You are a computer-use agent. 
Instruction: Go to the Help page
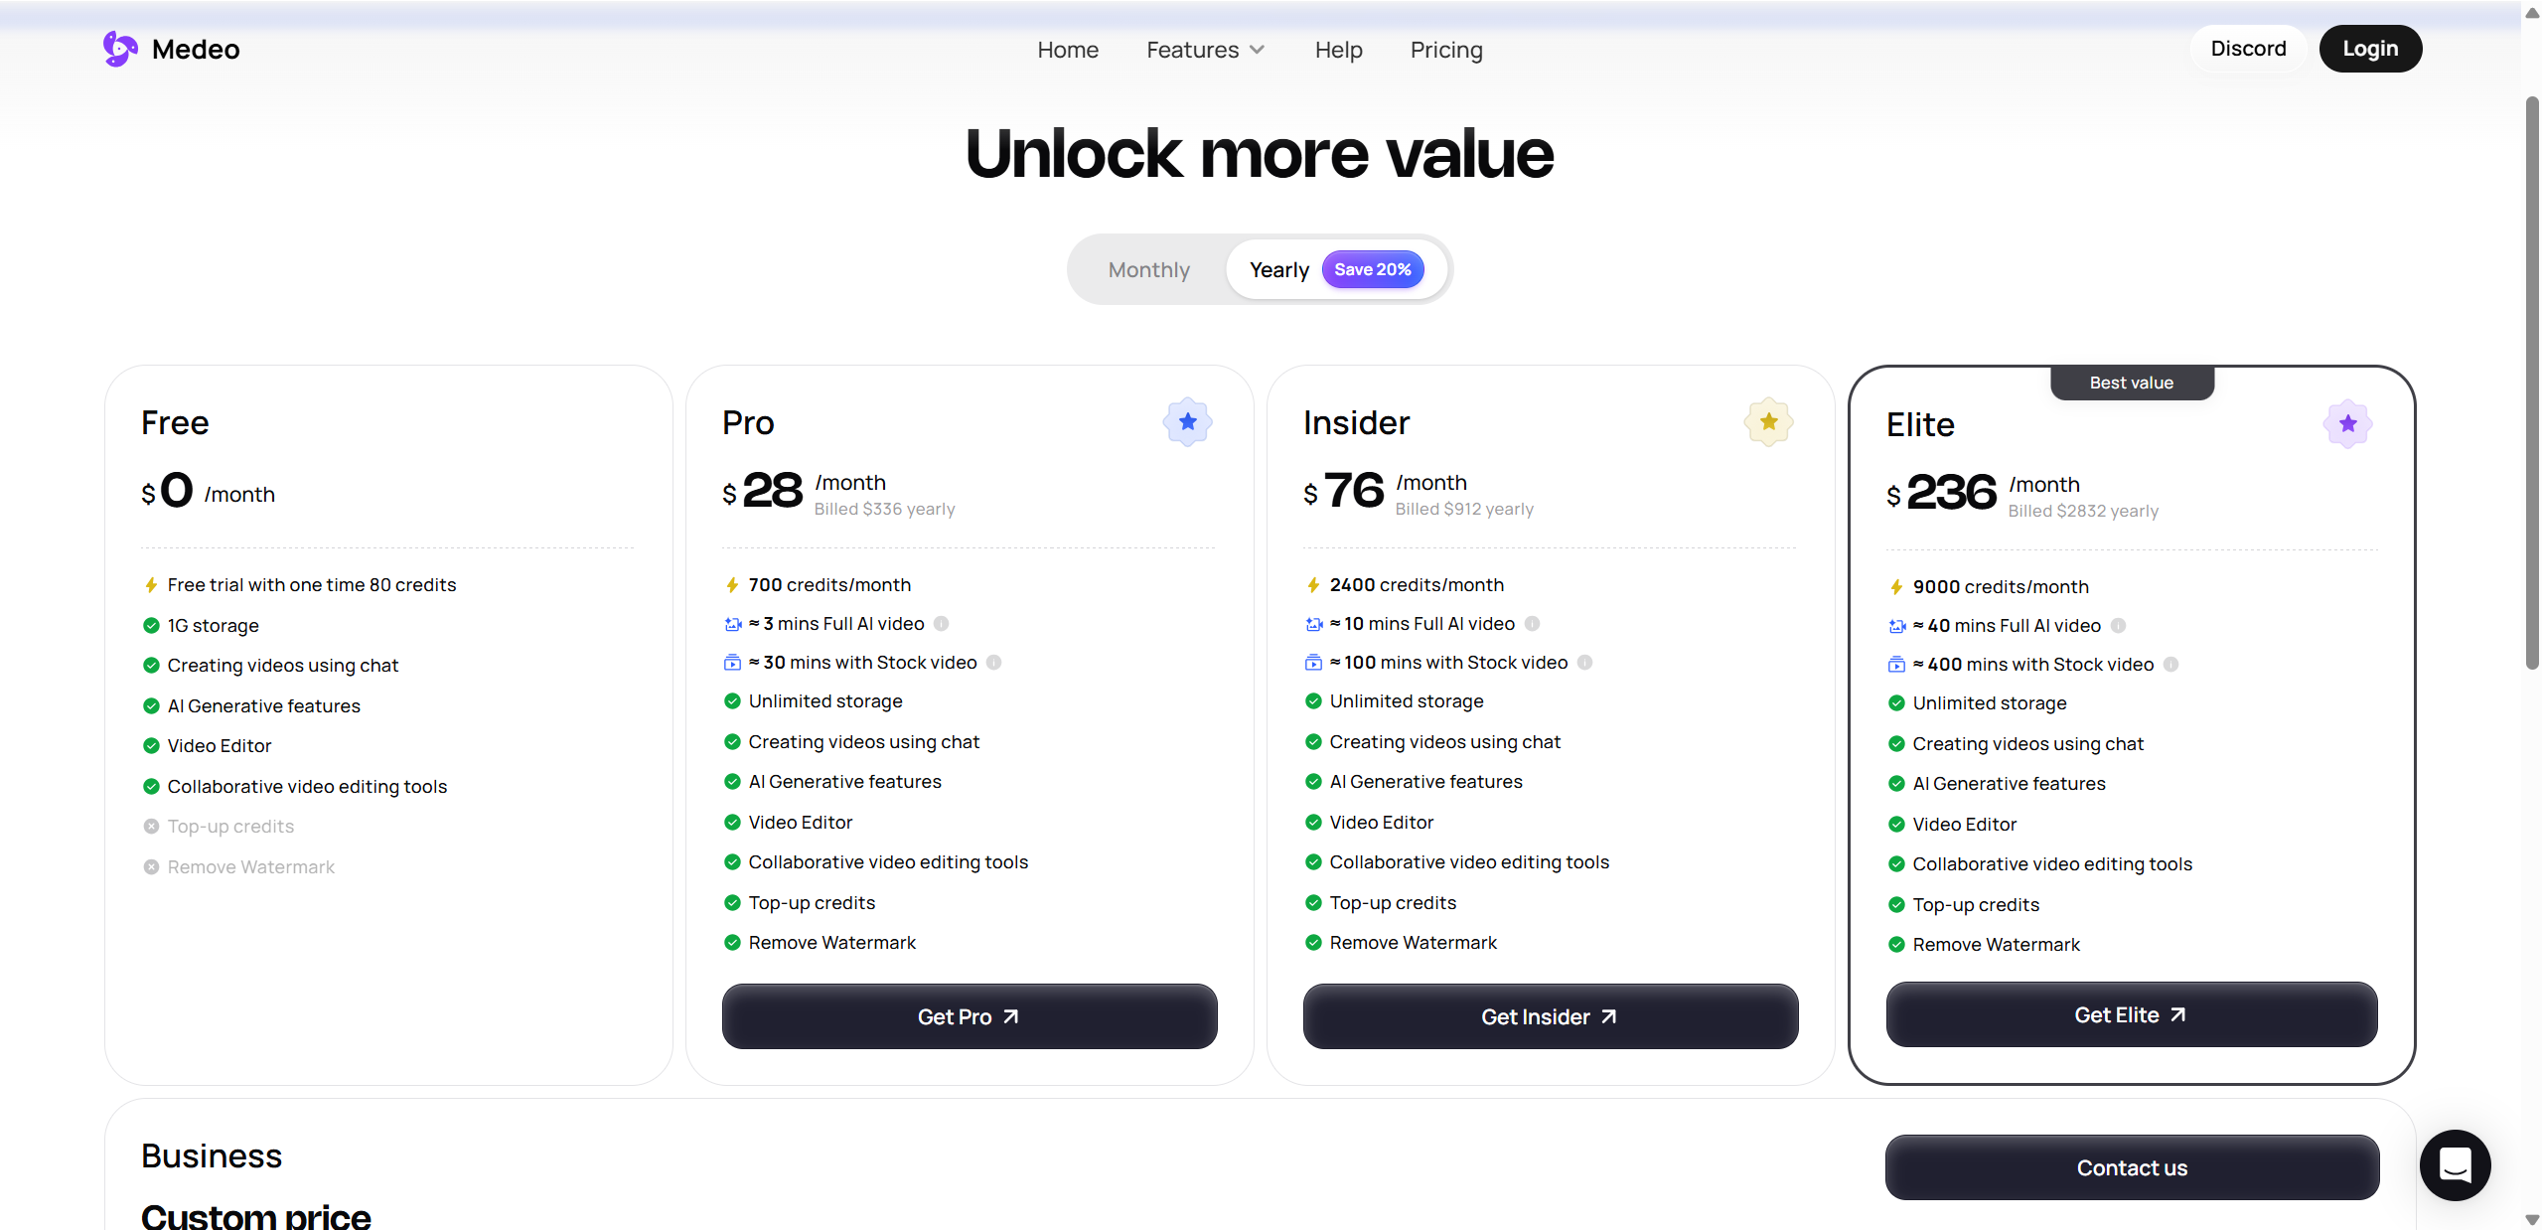1338,50
